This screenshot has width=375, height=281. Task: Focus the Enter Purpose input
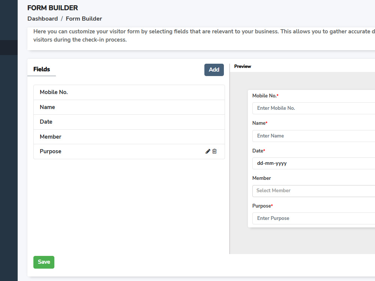point(313,218)
